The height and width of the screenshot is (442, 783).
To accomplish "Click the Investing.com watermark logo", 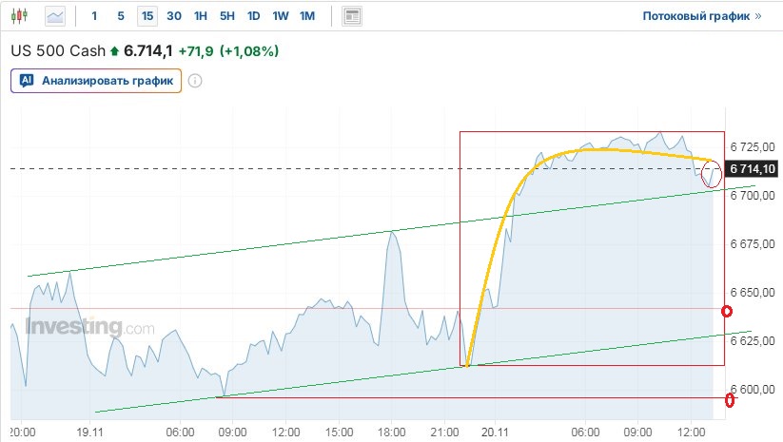I will 90,328.
